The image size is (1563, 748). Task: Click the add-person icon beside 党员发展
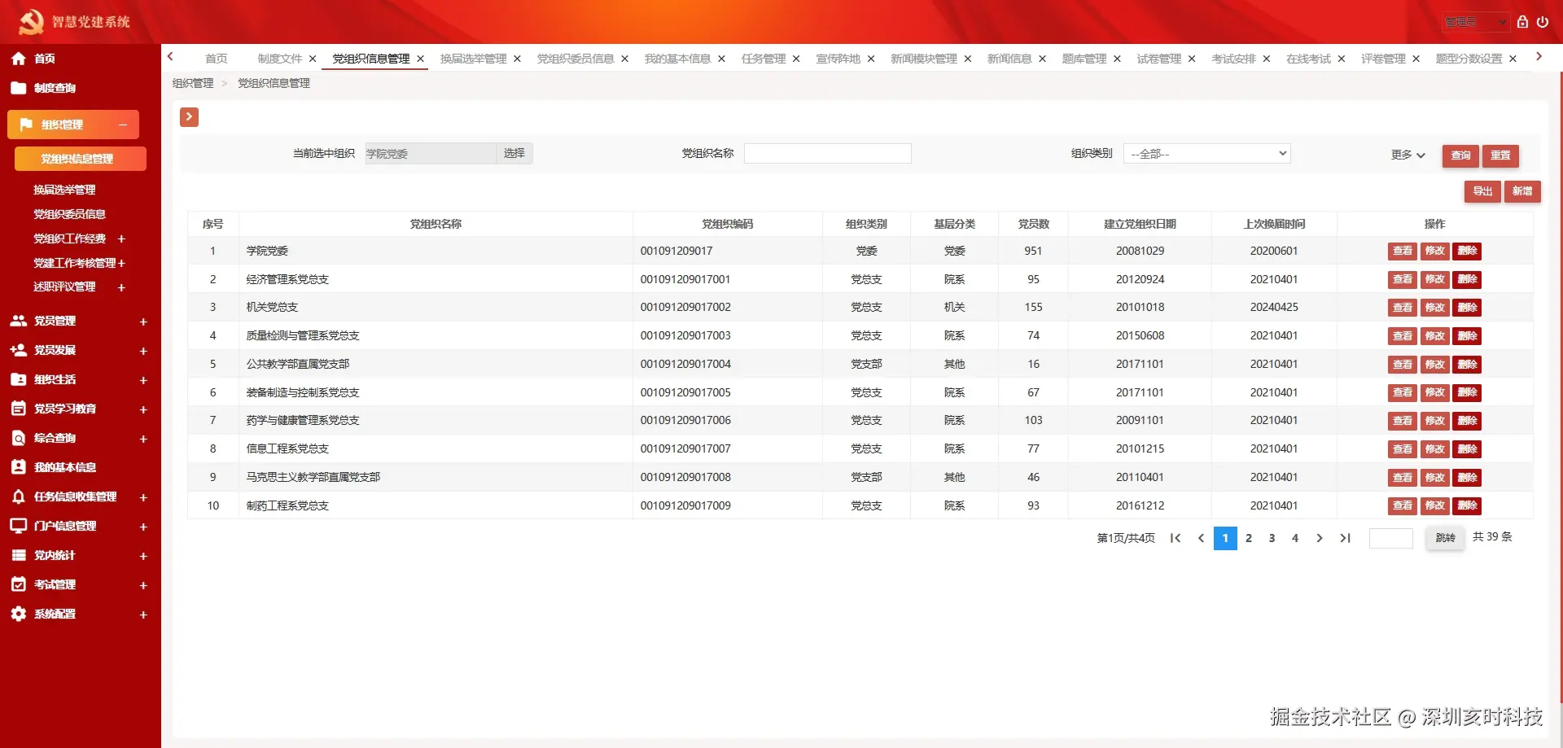19,350
